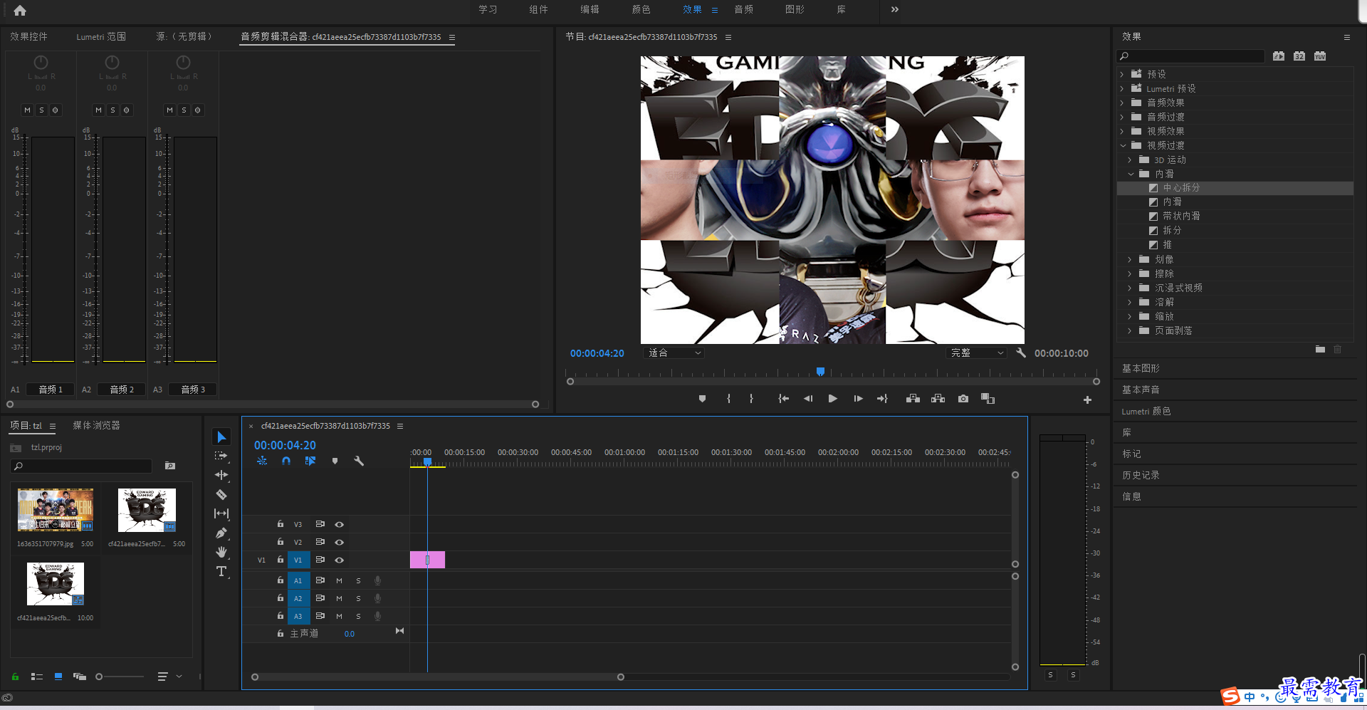Open the 基本声音 panel
The image size is (1367, 710).
point(1141,390)
